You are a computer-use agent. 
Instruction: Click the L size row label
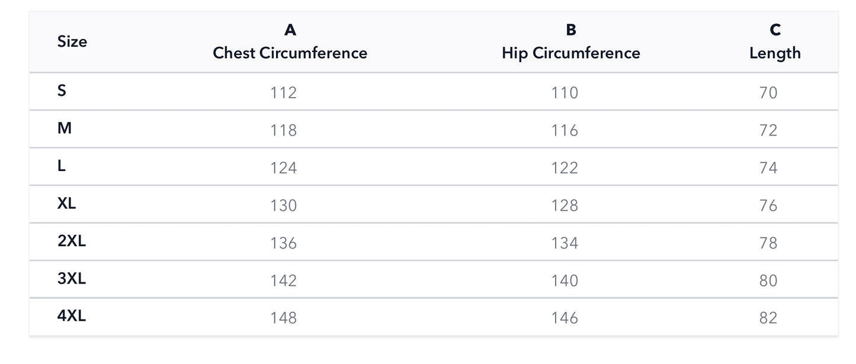click(62, 166)
